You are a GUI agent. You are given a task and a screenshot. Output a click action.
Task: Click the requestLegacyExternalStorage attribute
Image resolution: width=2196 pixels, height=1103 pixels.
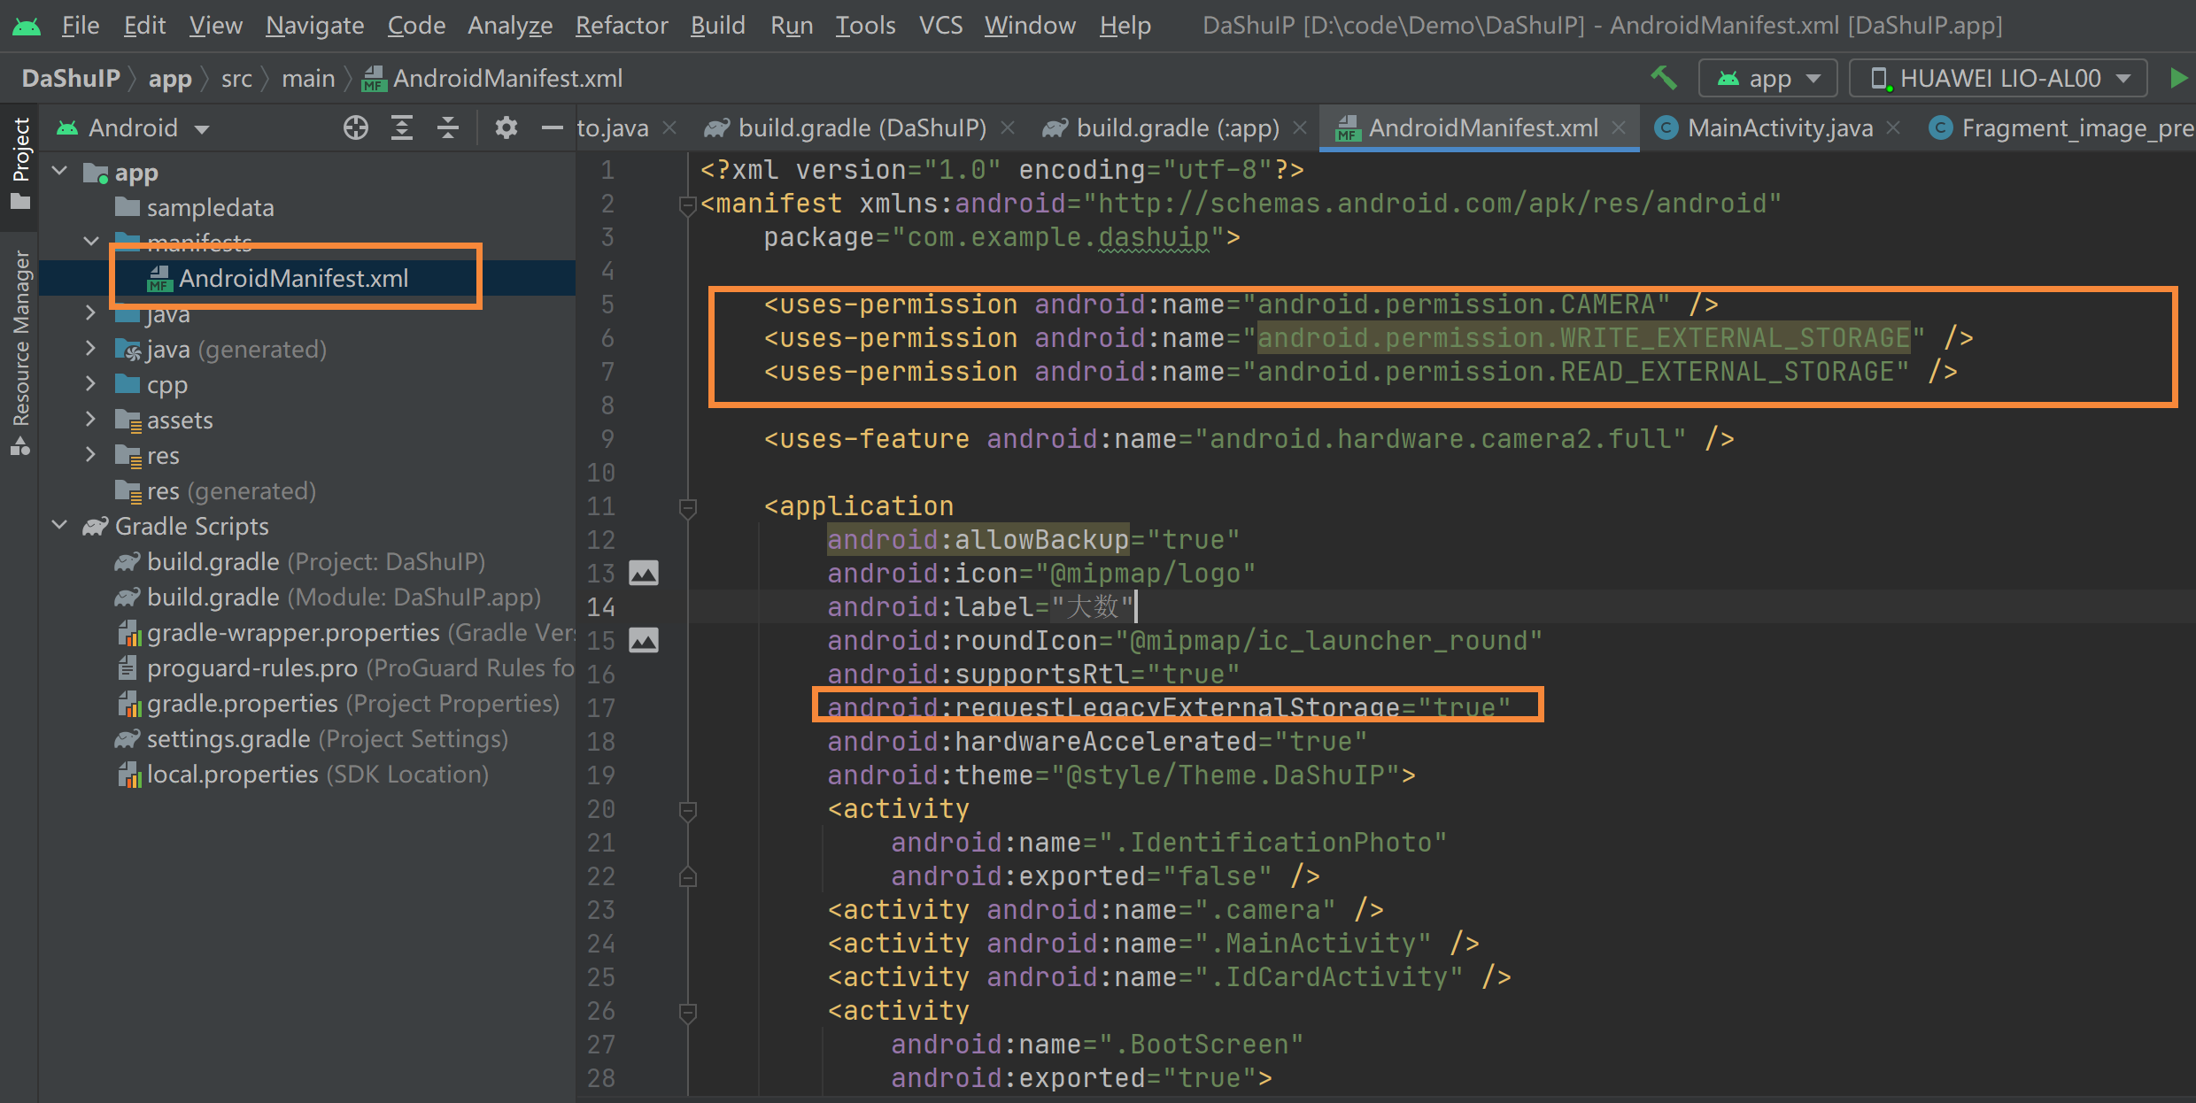[x=1169, y=707]
